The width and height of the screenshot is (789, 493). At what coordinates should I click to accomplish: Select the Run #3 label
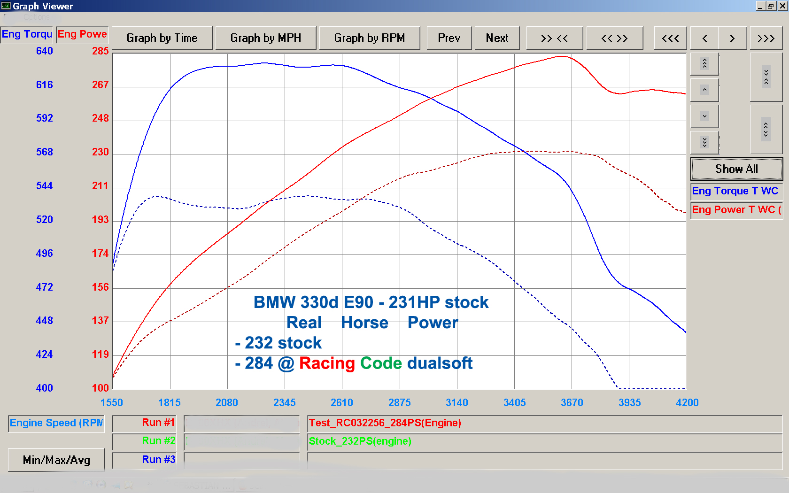click(x=144, y=460)
